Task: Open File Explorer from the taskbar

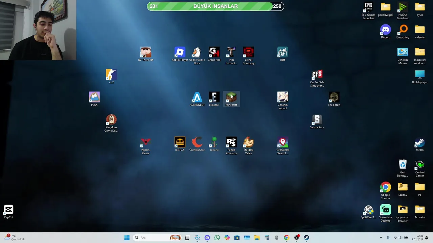Action: 257,238
